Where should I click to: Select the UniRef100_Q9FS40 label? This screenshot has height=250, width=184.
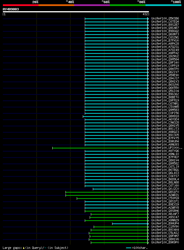coord(165,63)
